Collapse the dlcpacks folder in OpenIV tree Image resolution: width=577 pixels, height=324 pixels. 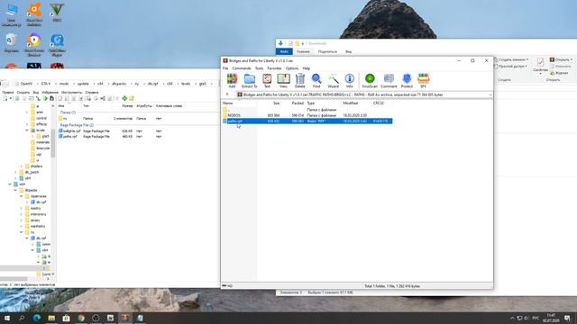click(15, 190)
